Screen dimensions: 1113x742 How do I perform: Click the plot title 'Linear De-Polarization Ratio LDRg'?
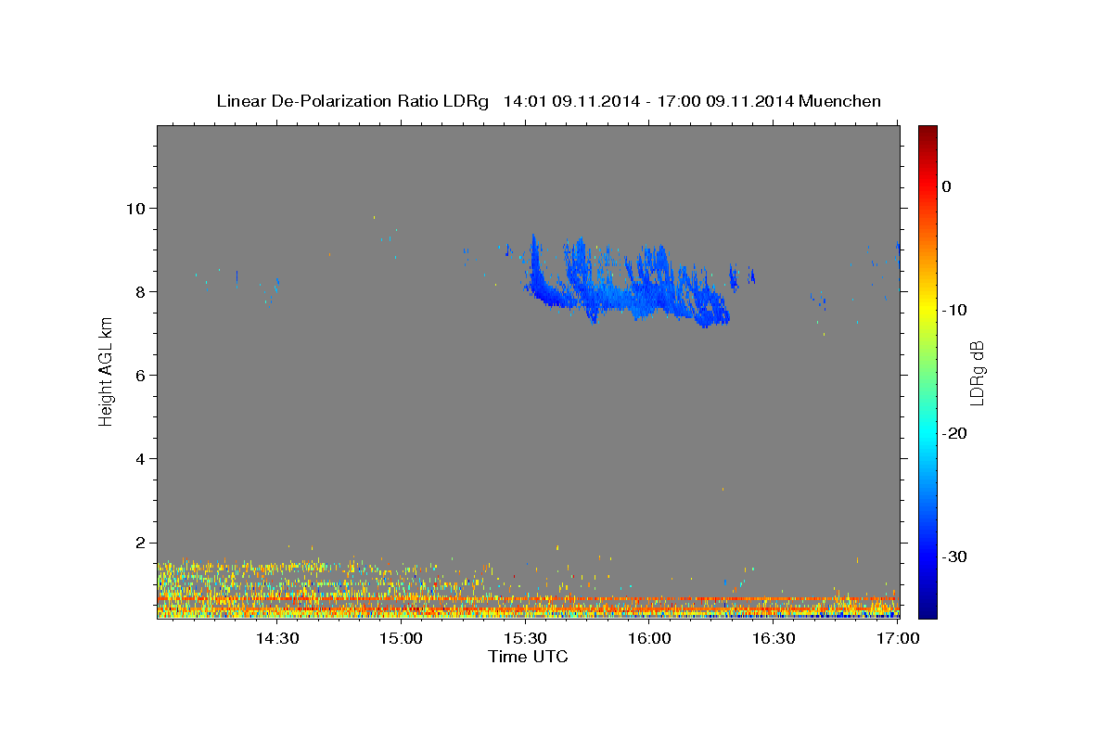point(352,101)
